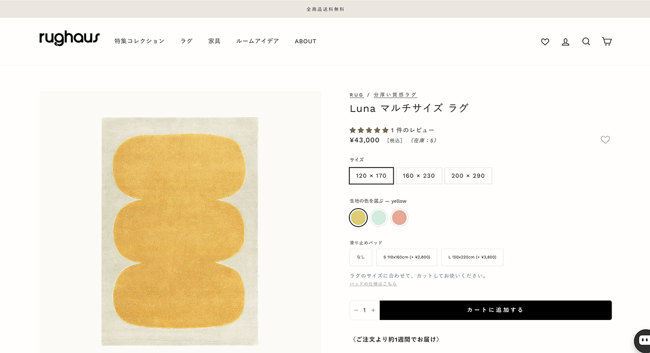The image size is (650, 353).
Task: Open the ルームアイデア menu
Action: pyautogui.click(x=257, y=42)
